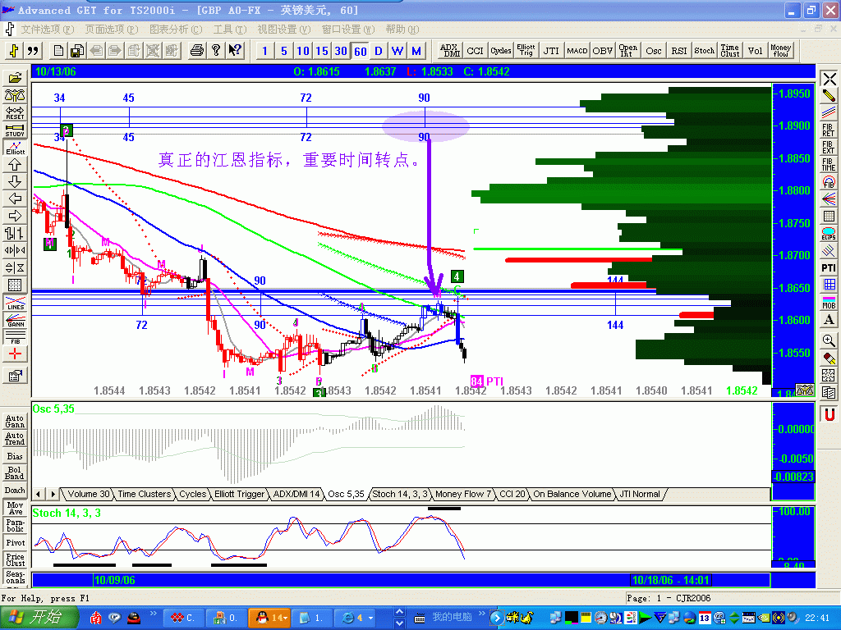Toggle the MACD indicator button

point(577,51)
